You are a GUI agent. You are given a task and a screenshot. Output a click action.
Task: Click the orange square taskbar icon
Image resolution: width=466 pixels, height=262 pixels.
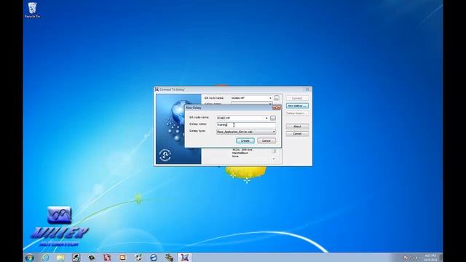click(x=122, y=258)
